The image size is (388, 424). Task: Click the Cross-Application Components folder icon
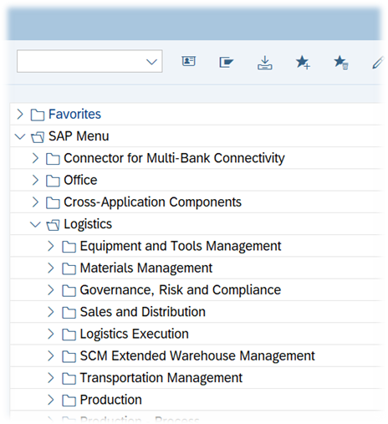[53, 203]
